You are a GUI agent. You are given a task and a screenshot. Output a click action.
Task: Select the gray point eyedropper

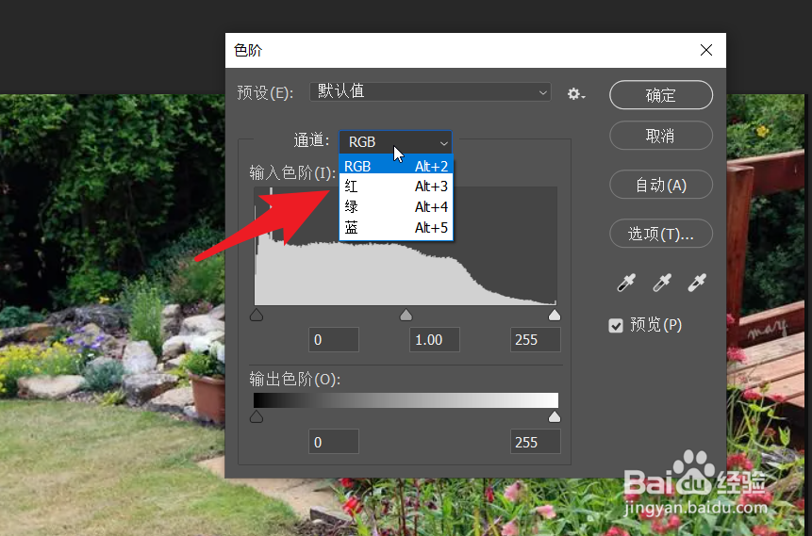coord(662,283)
